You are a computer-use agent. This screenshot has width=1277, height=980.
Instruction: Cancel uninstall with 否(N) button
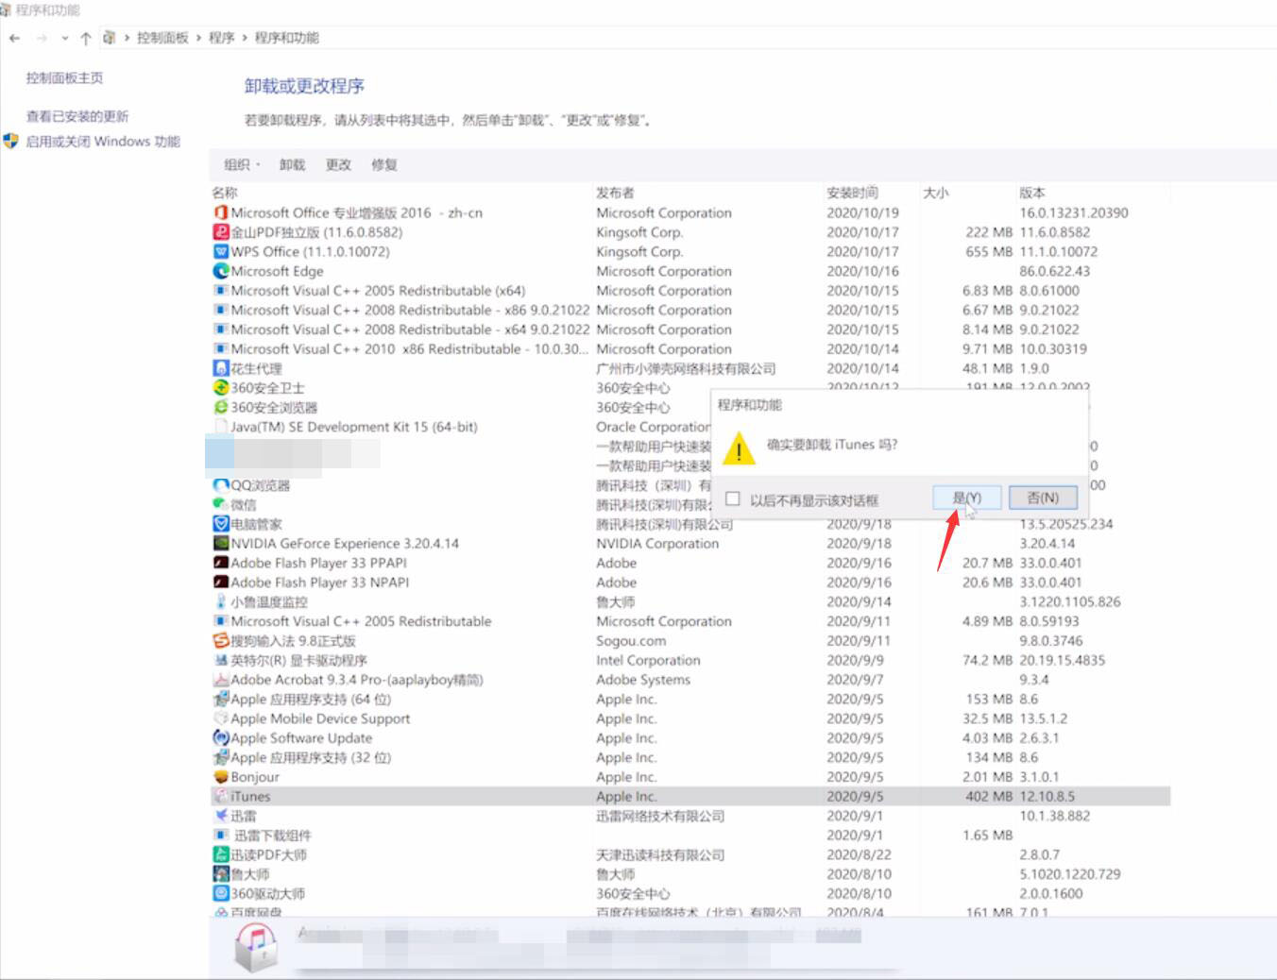click(1043, 498)
